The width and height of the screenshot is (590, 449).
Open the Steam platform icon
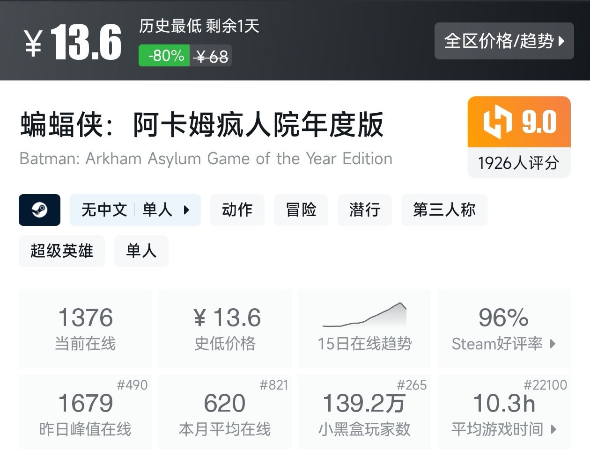(39, 210)
